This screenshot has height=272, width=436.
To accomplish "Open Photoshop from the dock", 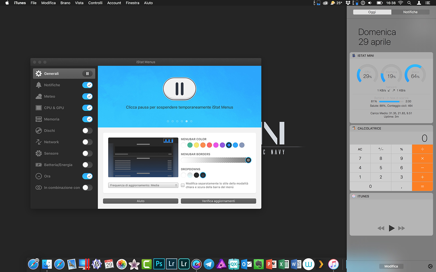I will (159, 264).
